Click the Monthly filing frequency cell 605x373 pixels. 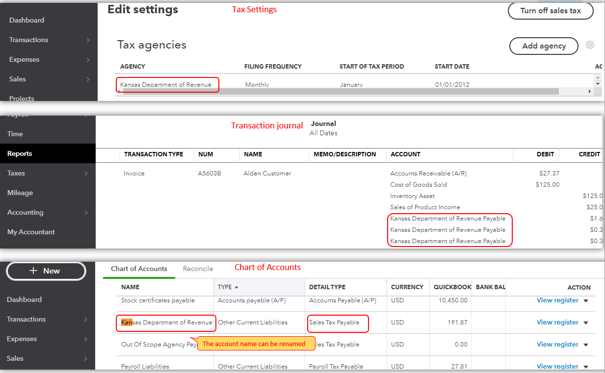pos(257,84)
